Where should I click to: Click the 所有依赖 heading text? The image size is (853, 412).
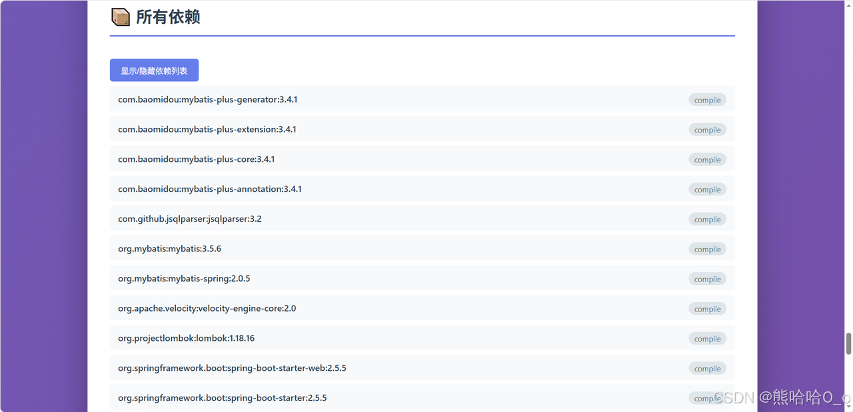(168, 17)
